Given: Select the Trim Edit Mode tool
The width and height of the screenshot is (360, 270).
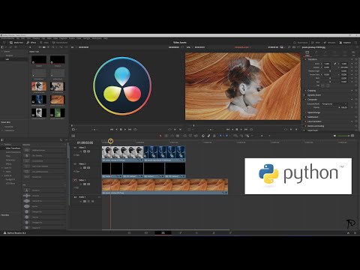Looking at the screenshot, I should point(166,136).
